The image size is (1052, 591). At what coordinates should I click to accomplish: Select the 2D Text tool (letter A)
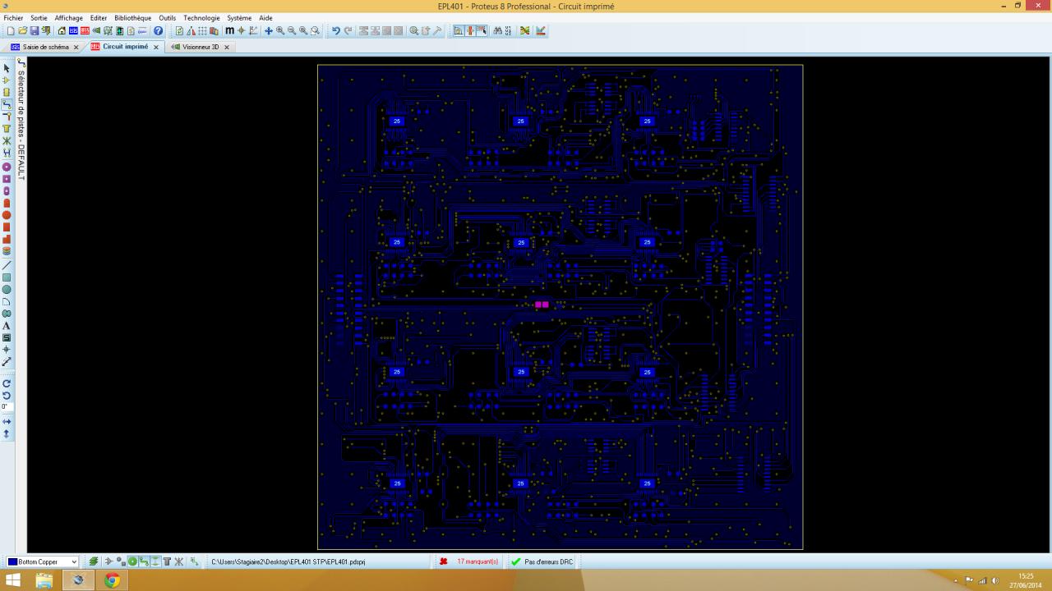point(7,325)
